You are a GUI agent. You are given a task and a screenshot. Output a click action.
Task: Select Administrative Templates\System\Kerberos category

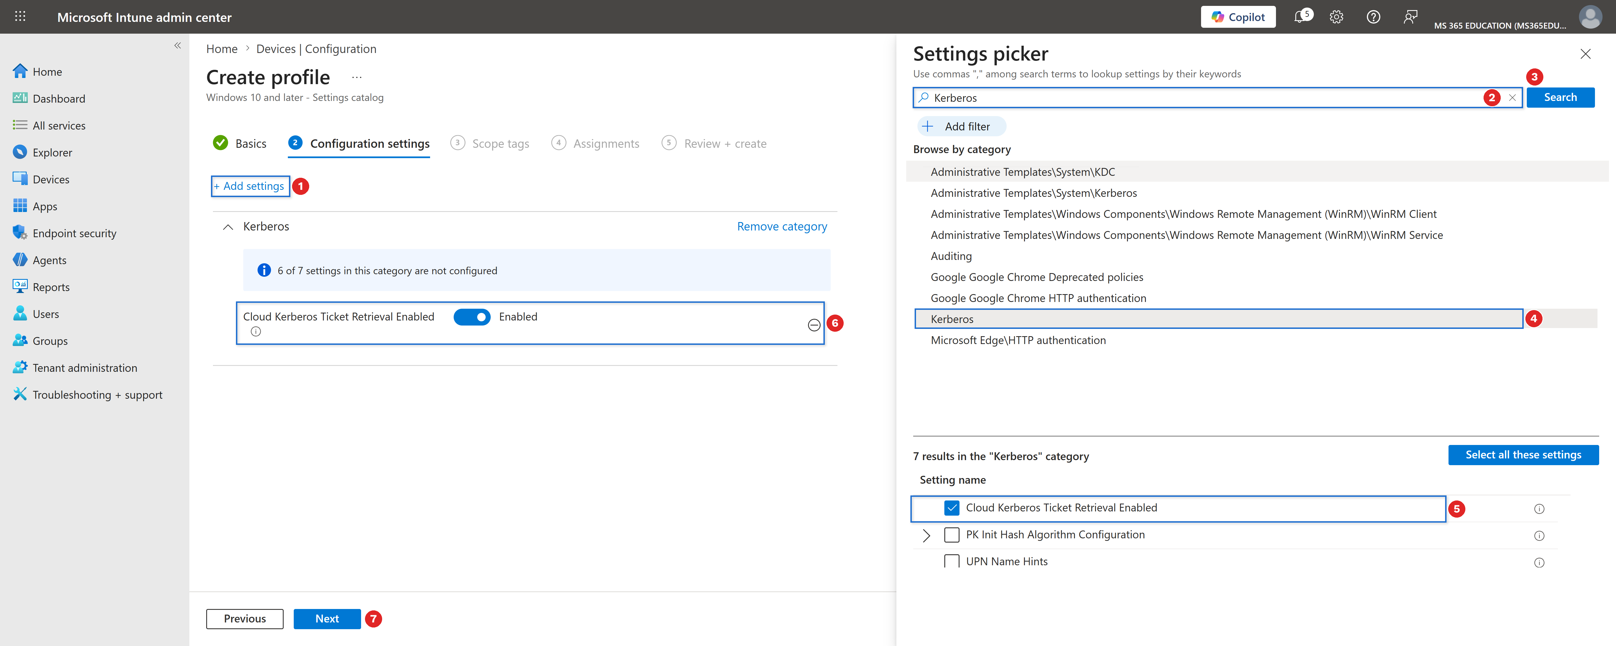(x=1033, y=193)
